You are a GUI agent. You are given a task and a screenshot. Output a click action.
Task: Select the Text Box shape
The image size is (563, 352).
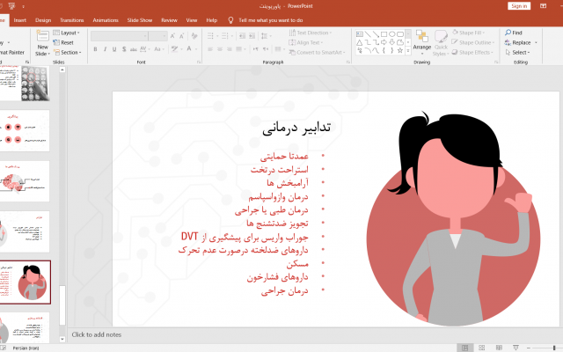tap(360, 34)
